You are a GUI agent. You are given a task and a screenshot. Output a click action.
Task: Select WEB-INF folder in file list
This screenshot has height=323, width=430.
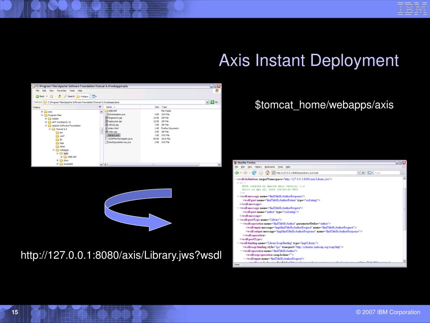(111, 111)
